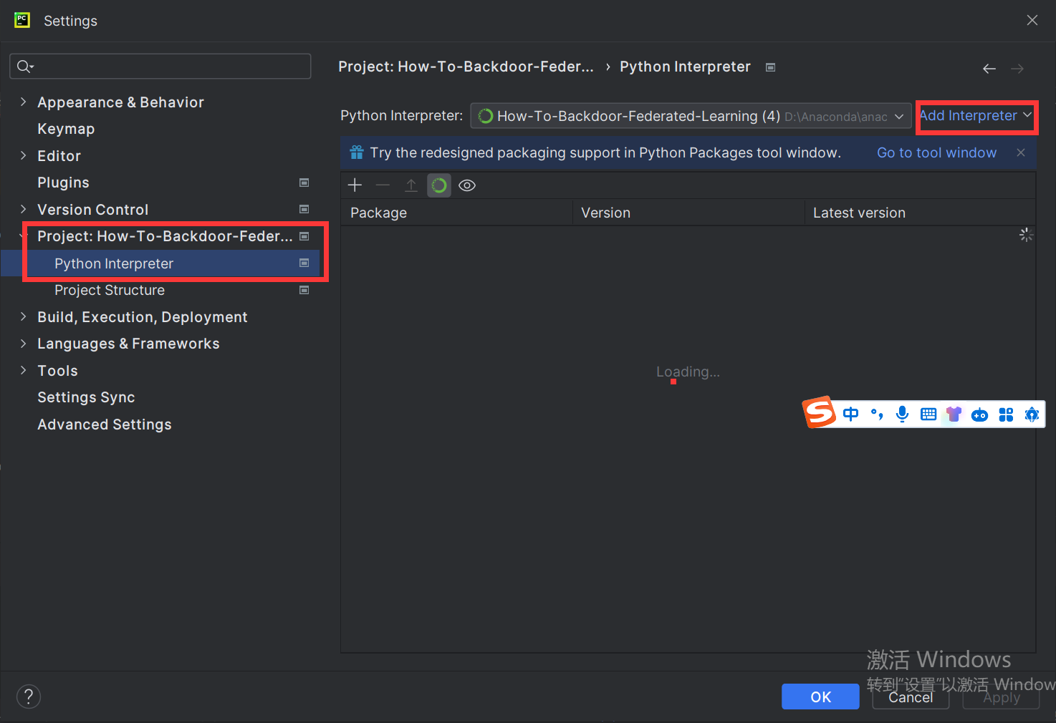Image resolution: width=1056 pixels, height=723 pixels.
Task: Open the Sogou toolbox grid icon
Action: 1006,414
